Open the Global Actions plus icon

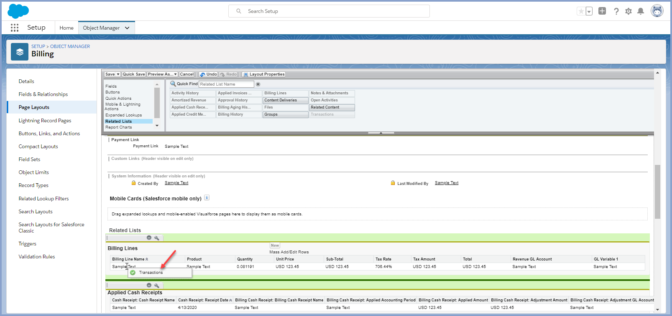[x=602, y=11]
